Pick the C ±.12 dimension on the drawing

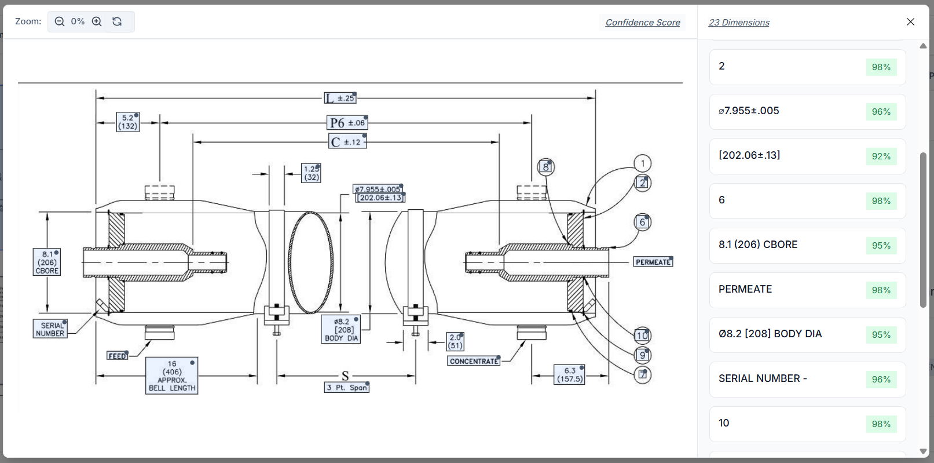(347, 141)
